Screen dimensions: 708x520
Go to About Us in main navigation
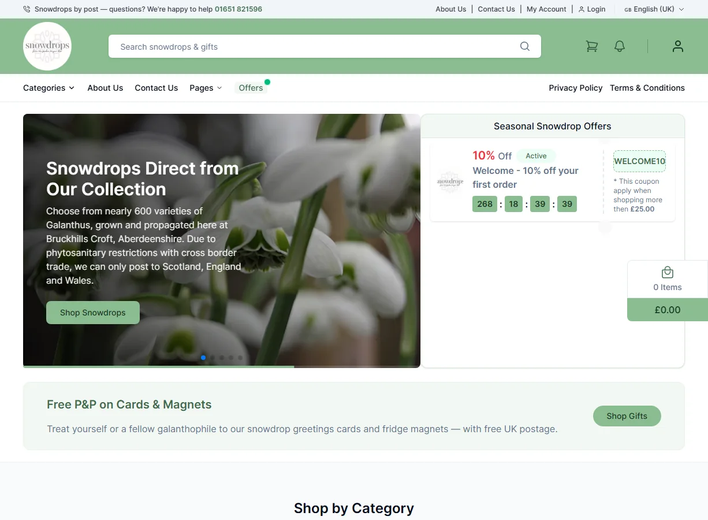pyautogui.click(x=105, y=88)
